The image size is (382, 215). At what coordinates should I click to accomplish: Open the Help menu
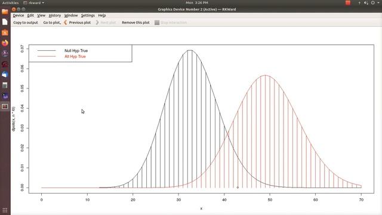pyautogui.click(x=102, y=16)
